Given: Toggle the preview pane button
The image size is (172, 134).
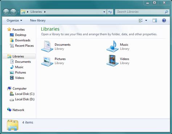Looking at the screenshot, I should click(155, 21).
